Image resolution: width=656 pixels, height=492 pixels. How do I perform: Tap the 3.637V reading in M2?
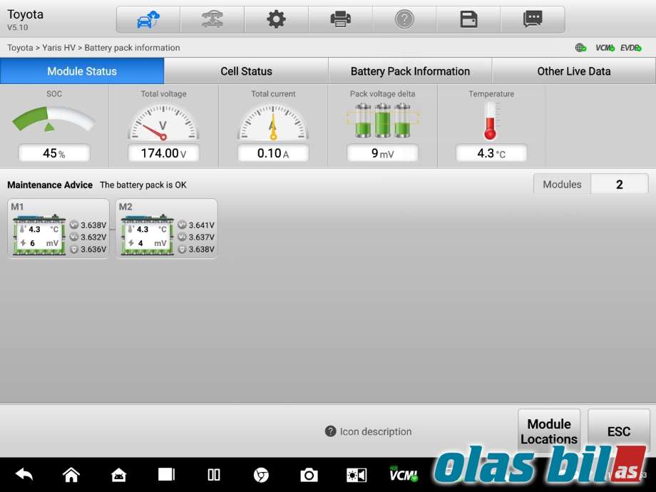tap(201, 237)
